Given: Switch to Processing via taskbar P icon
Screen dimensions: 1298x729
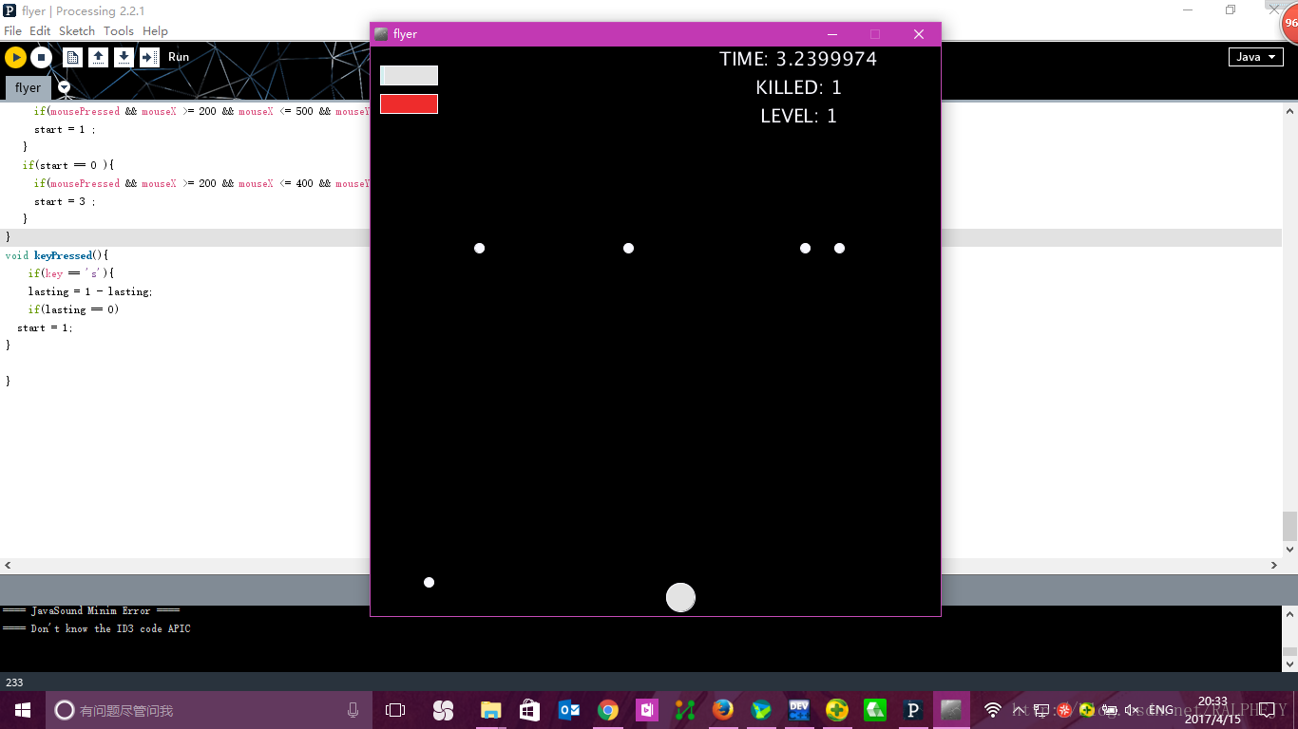Looking at the screenshot, I should 913,710.
